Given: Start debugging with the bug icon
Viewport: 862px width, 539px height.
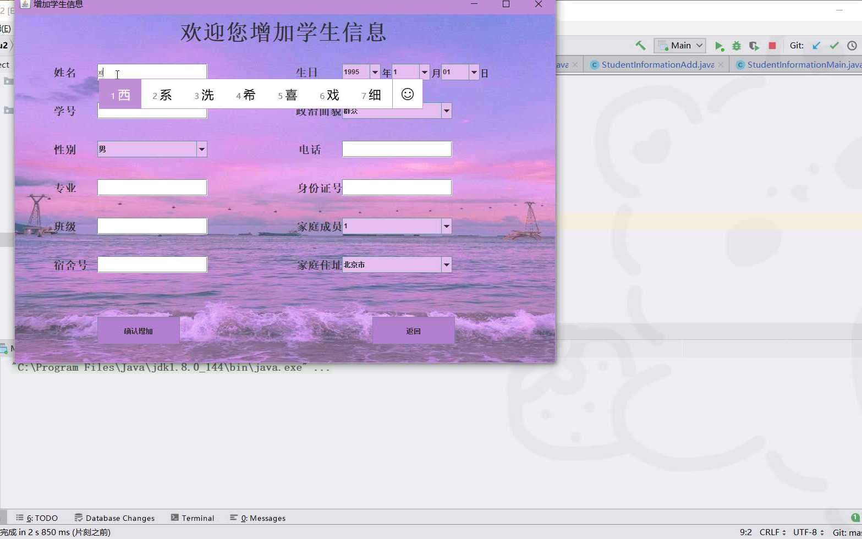Looking at the screenshot, I should click(x=736, y=46).
